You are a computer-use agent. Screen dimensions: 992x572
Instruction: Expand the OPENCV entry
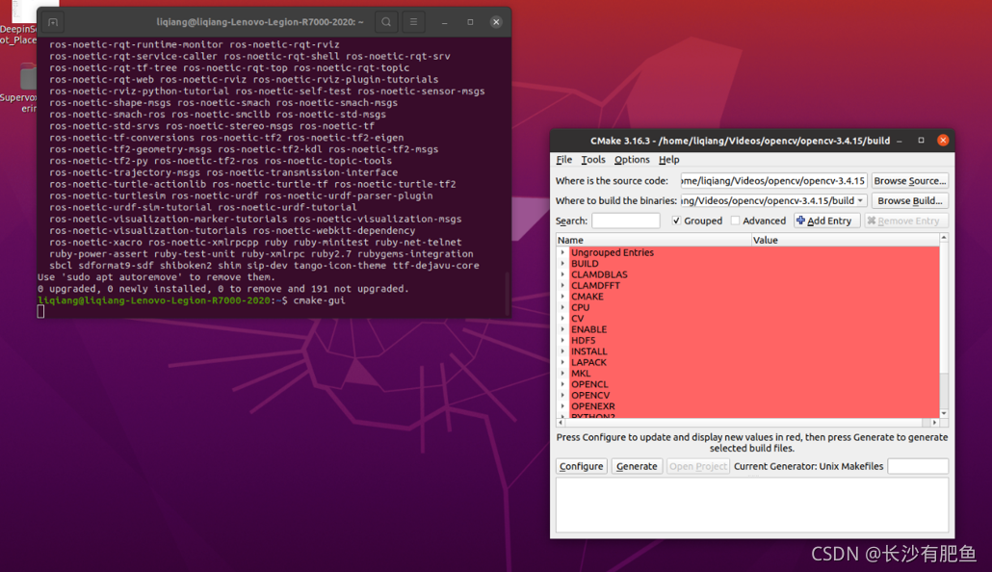point(563,394)
